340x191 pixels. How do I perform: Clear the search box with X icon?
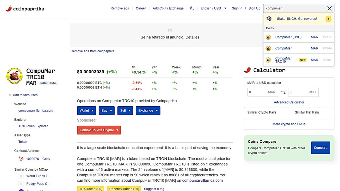(329, 8)
